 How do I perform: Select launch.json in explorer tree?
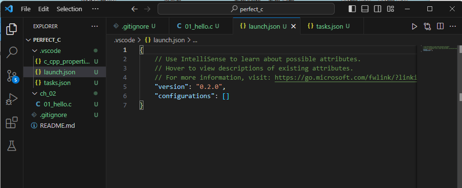coord(64,72)
